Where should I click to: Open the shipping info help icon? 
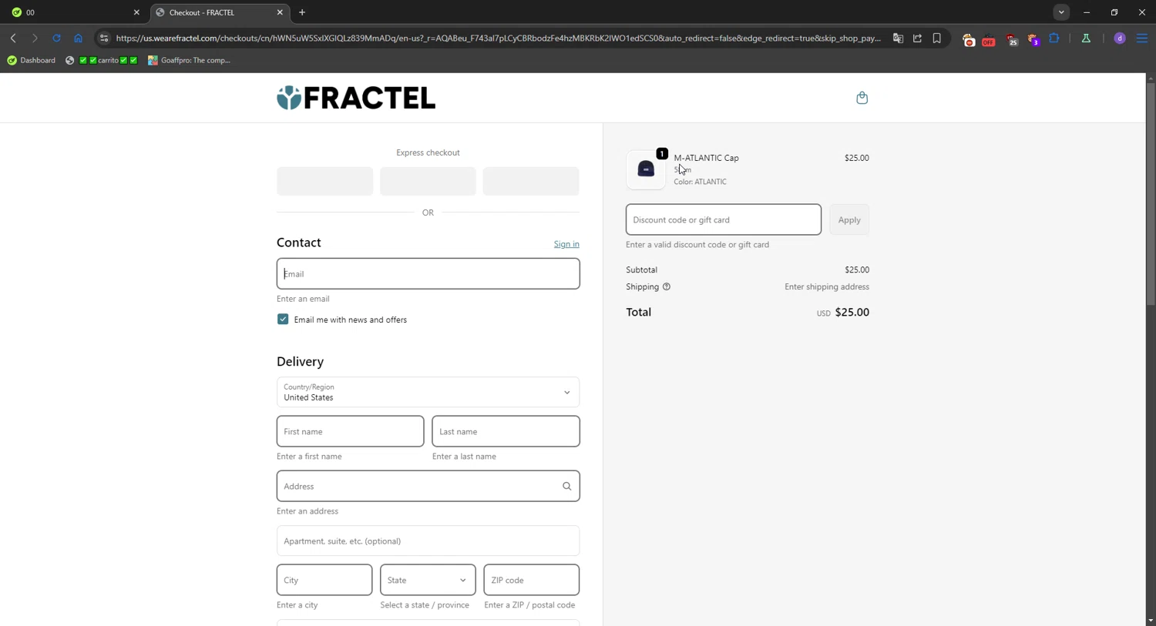click(x=667, y=286)
